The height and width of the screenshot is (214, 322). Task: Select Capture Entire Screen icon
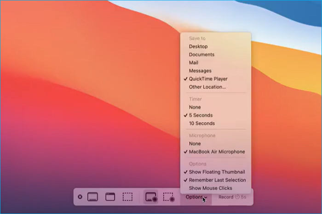tap(92, 197)
